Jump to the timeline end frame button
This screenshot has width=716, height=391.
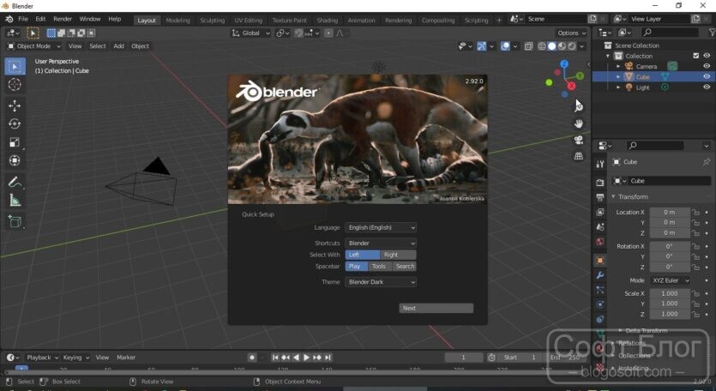[328, 358]
